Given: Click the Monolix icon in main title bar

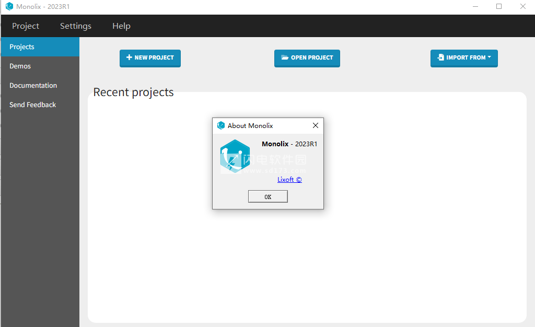Looking at the screenshot, I should coord(9,6).
